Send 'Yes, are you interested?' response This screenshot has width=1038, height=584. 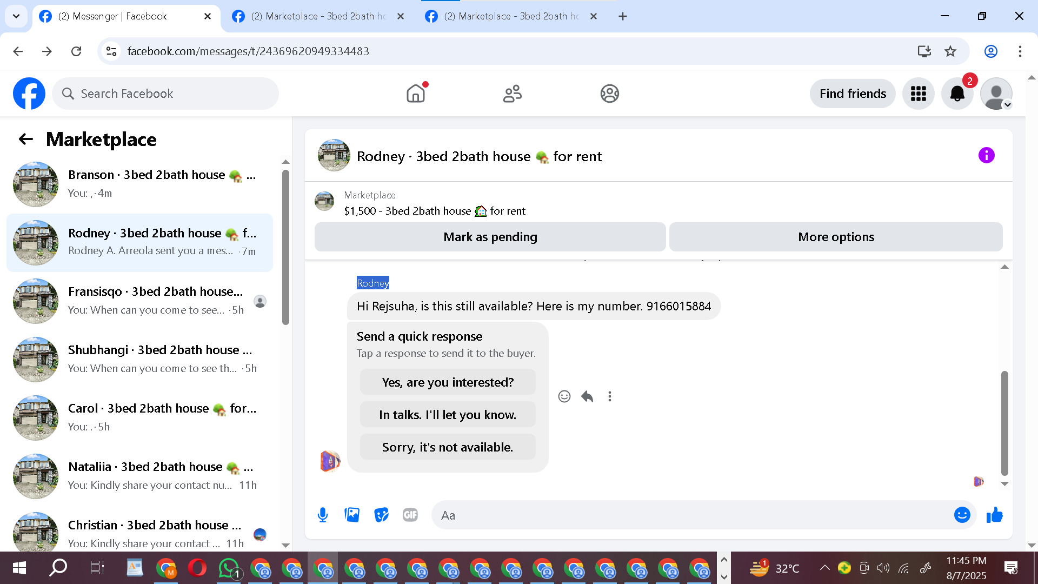pyautogui.click(x=448, y=382)
